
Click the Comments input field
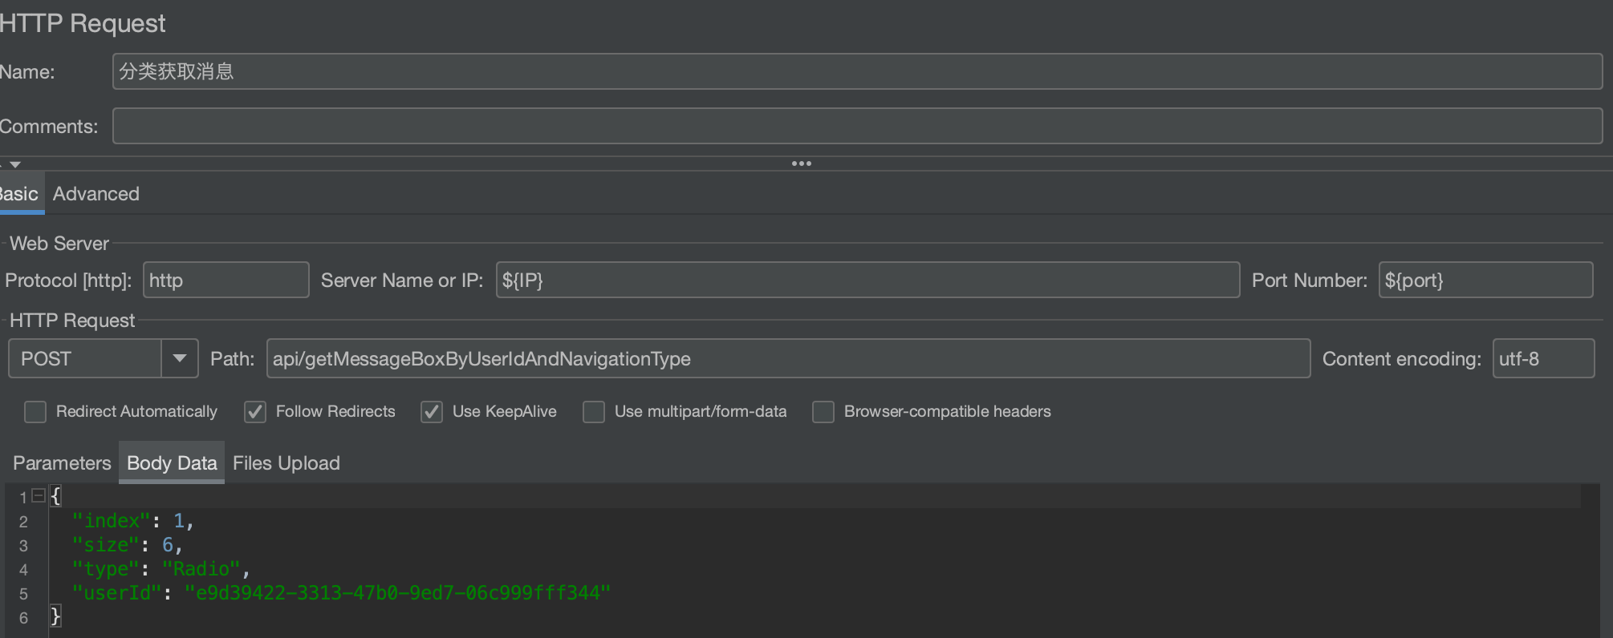pos(857,126)
